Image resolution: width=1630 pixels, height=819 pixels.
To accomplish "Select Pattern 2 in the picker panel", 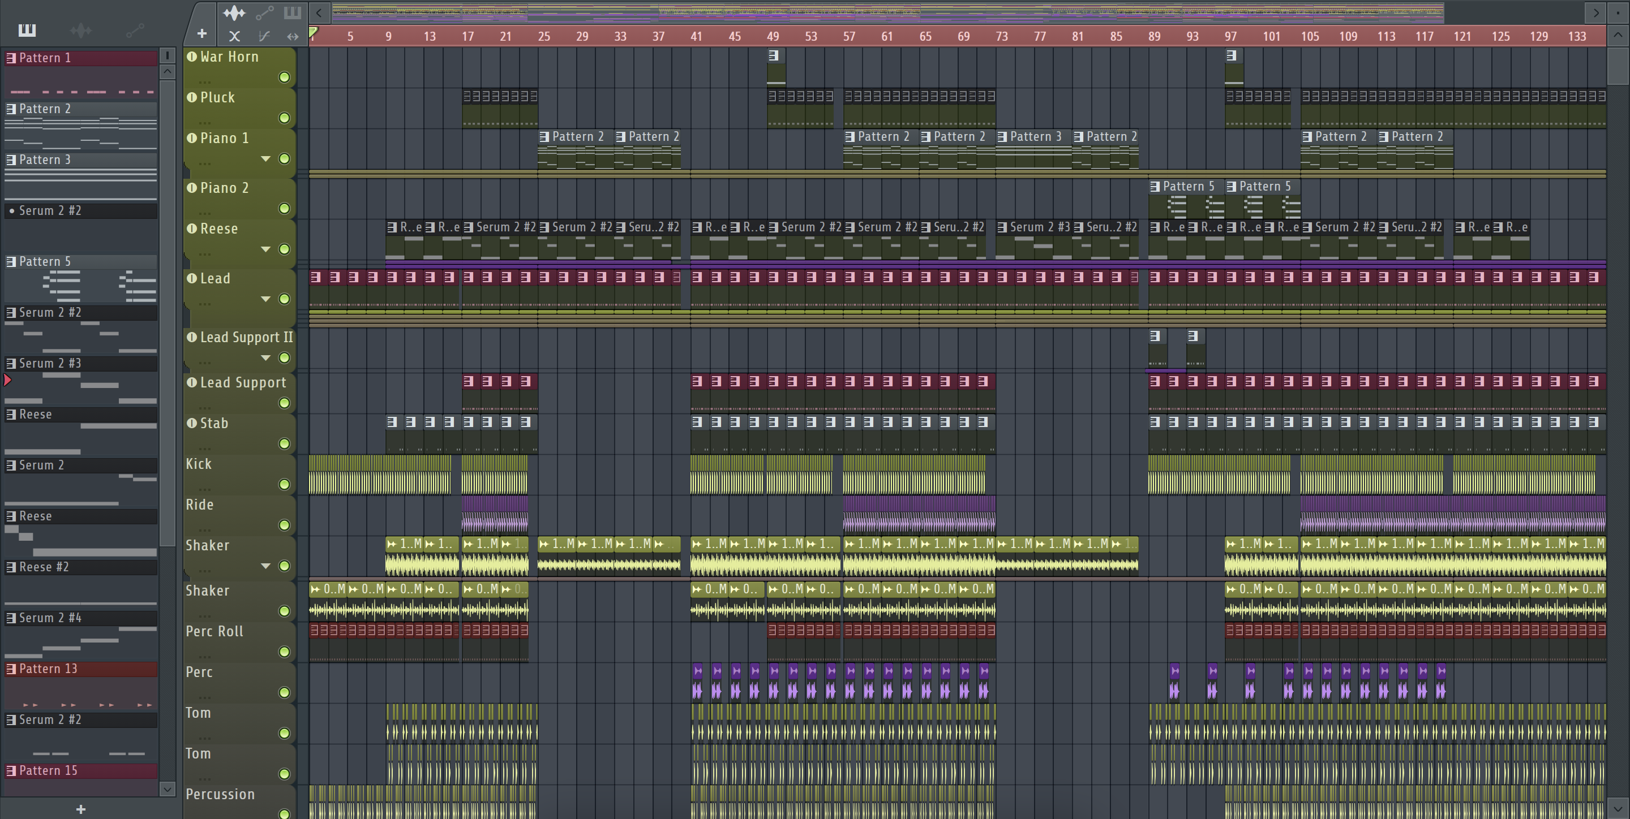I will [x=81, y=109].
